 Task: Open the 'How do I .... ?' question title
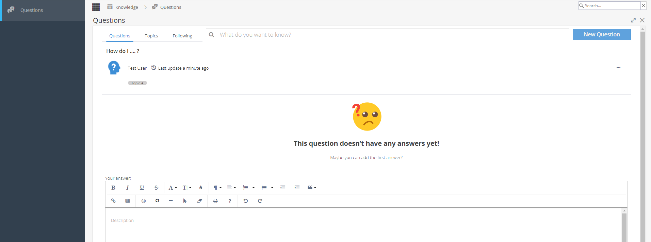click(123, 51)
